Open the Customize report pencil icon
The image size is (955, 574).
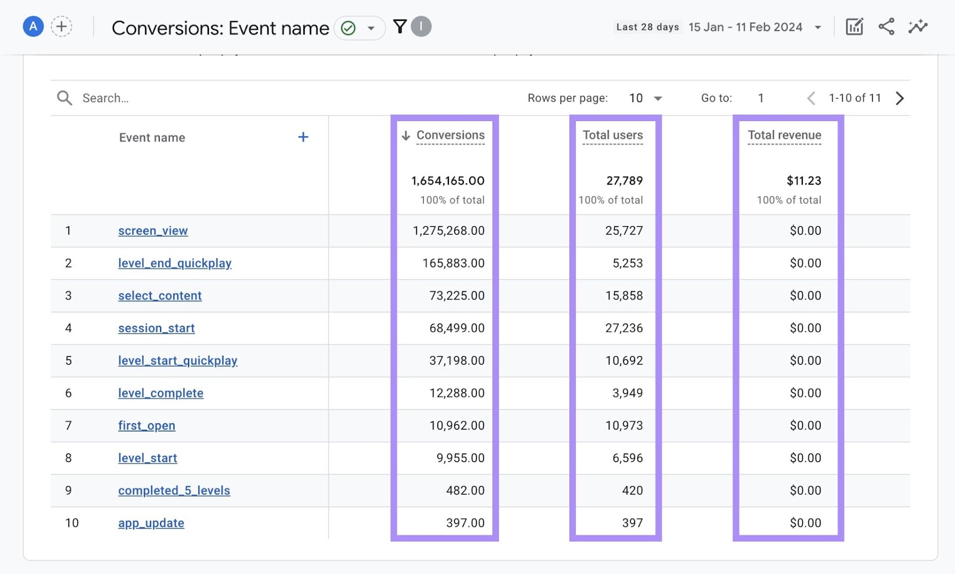pyautogui.click(x=854, y=26)
